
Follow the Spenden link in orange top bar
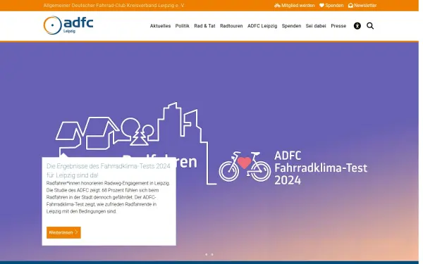click(x=331, y=6)
